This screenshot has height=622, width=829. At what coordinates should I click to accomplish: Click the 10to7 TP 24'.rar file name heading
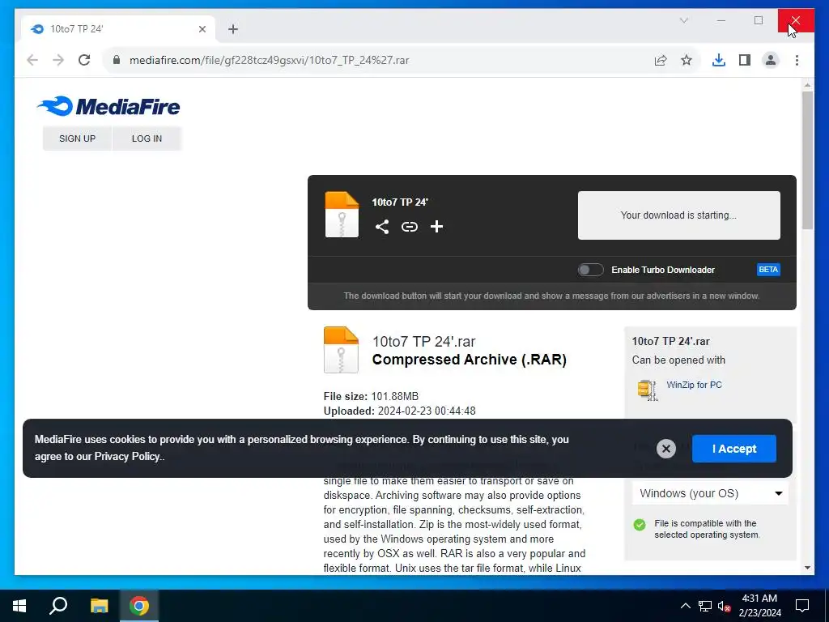click(x=423, y=342)
